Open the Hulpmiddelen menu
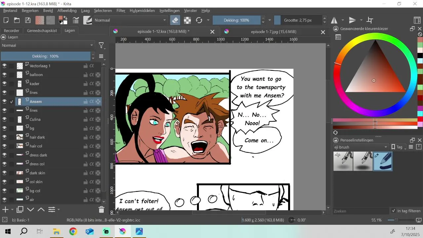The width and height of the screenshot is (423, 238). [x=142, y=11]
